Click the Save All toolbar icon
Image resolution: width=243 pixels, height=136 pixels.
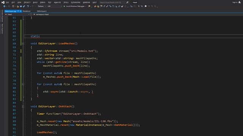coord(24,6)
